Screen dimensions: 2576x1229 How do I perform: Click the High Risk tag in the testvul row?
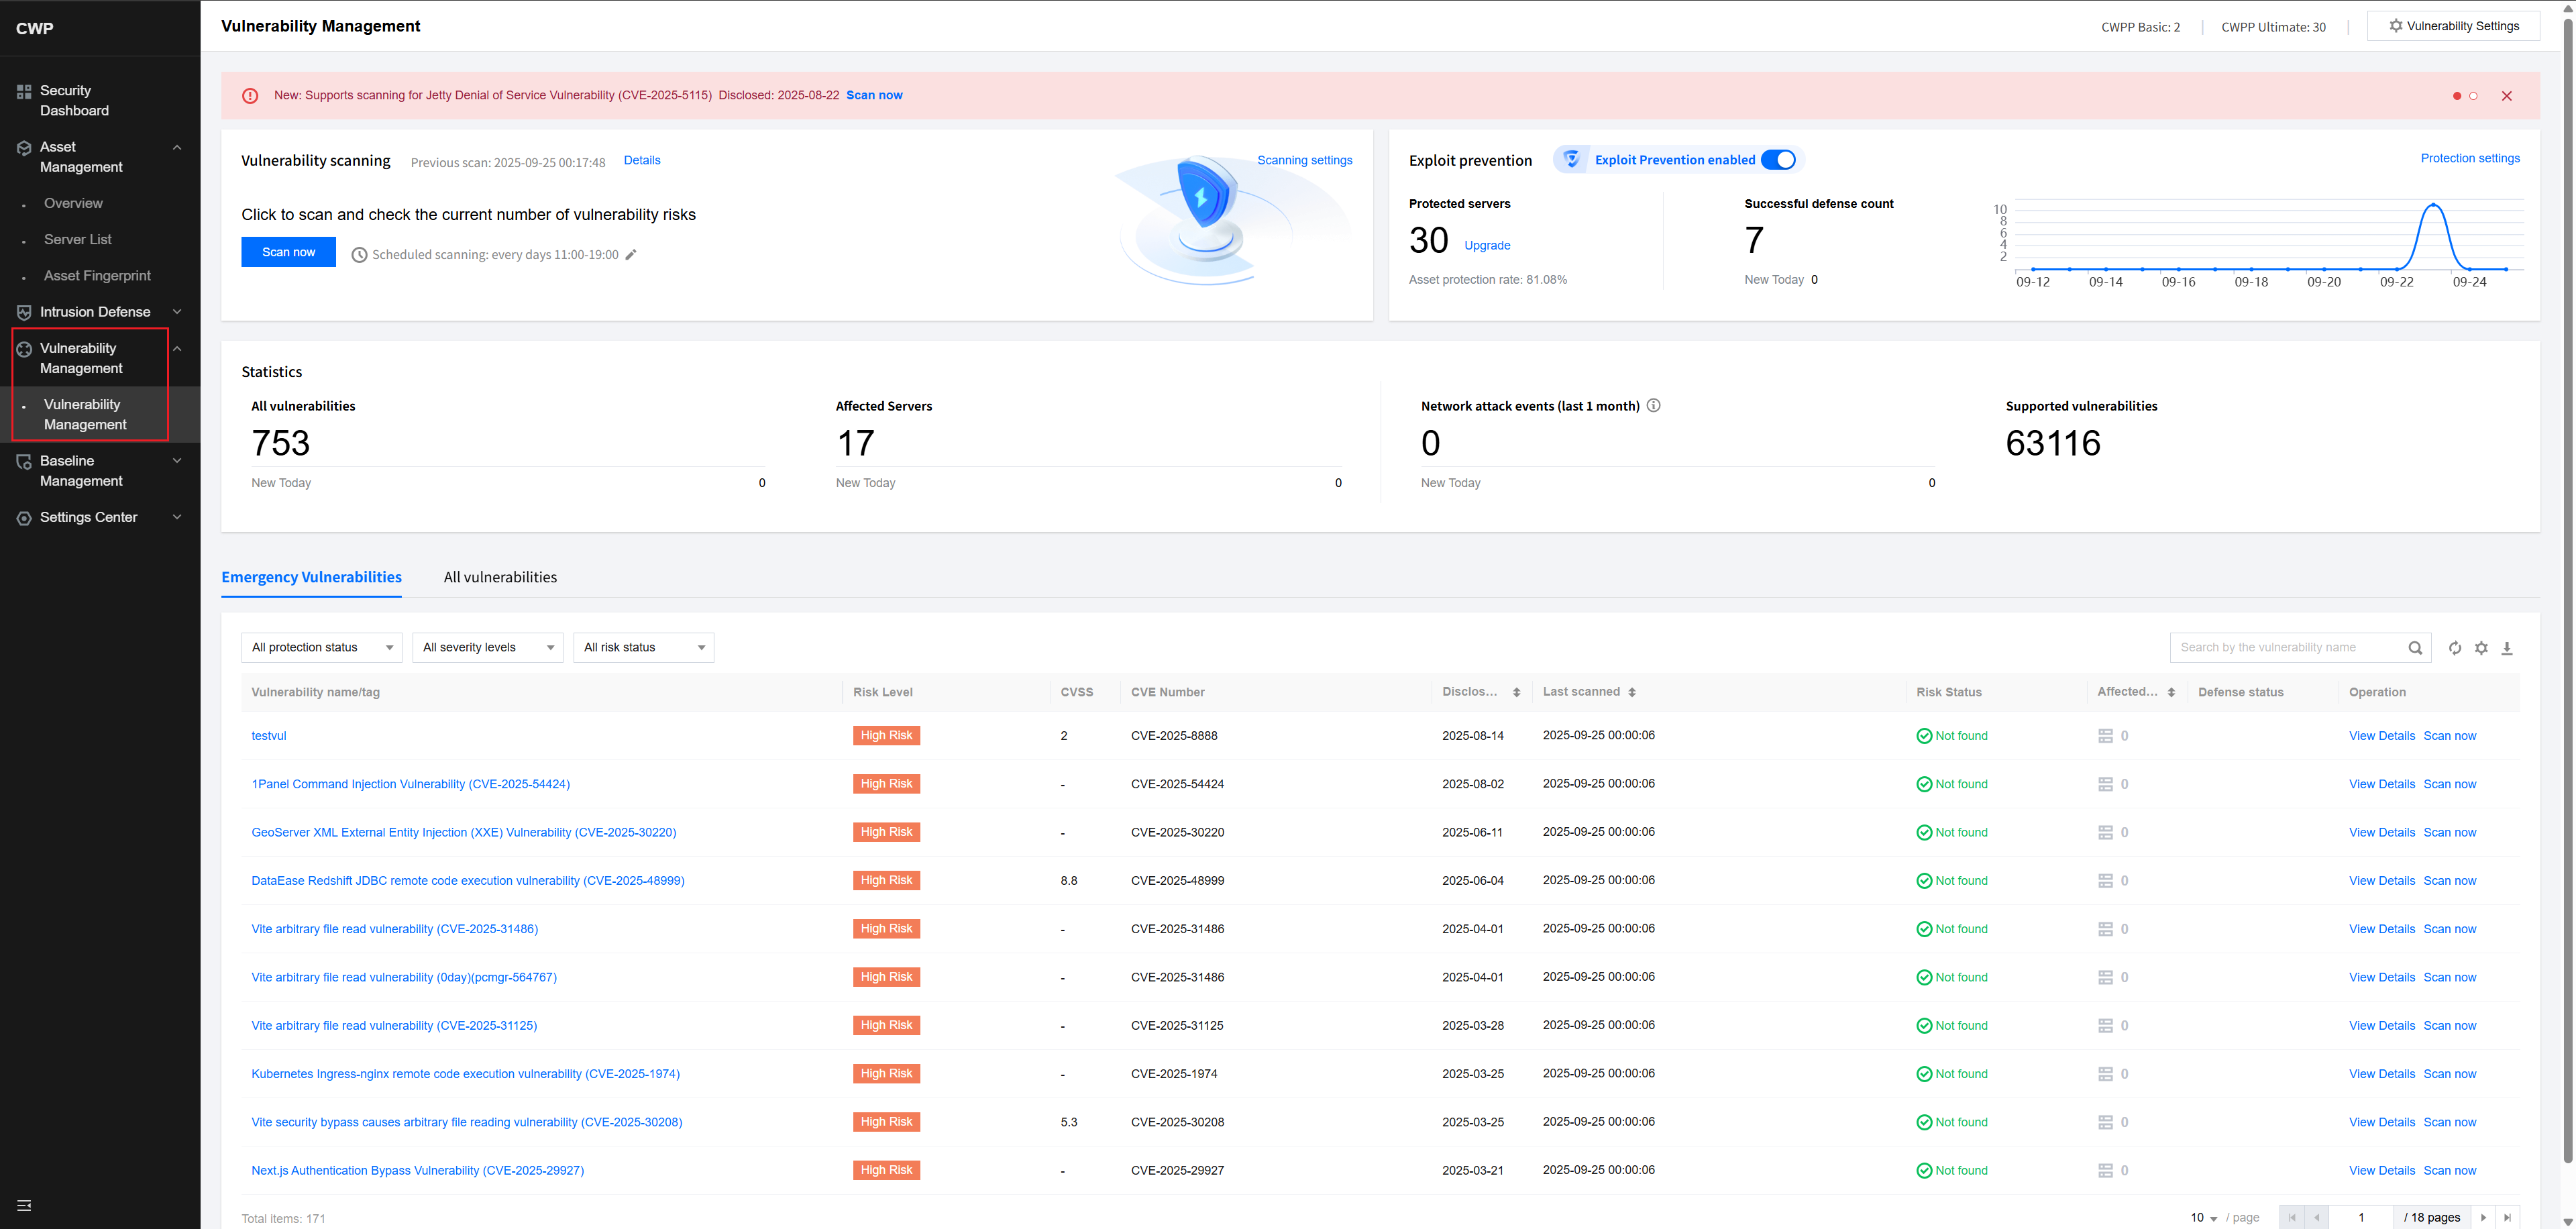click(x=886, y=736)
